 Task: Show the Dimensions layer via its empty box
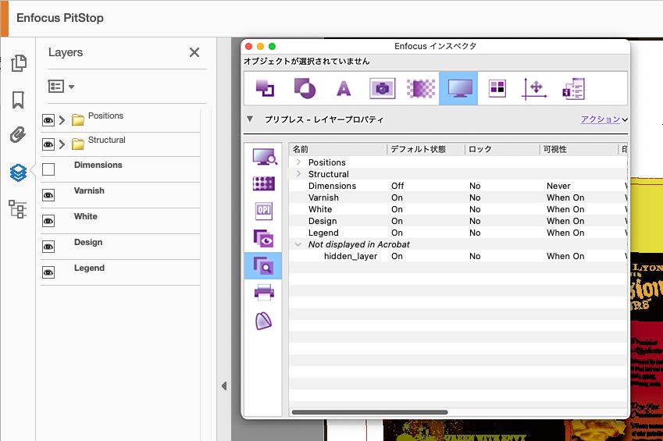click(x=48, y=169)
